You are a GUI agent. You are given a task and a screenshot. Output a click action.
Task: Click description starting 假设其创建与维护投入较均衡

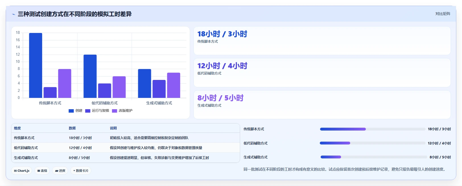click(x=156, y=148)
